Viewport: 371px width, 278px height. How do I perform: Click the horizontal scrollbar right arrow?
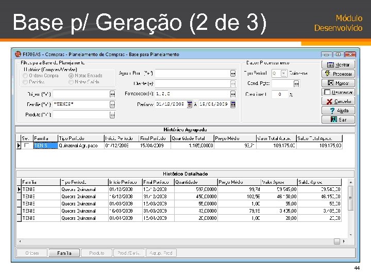pyautogui.click(x=344, y=241)
